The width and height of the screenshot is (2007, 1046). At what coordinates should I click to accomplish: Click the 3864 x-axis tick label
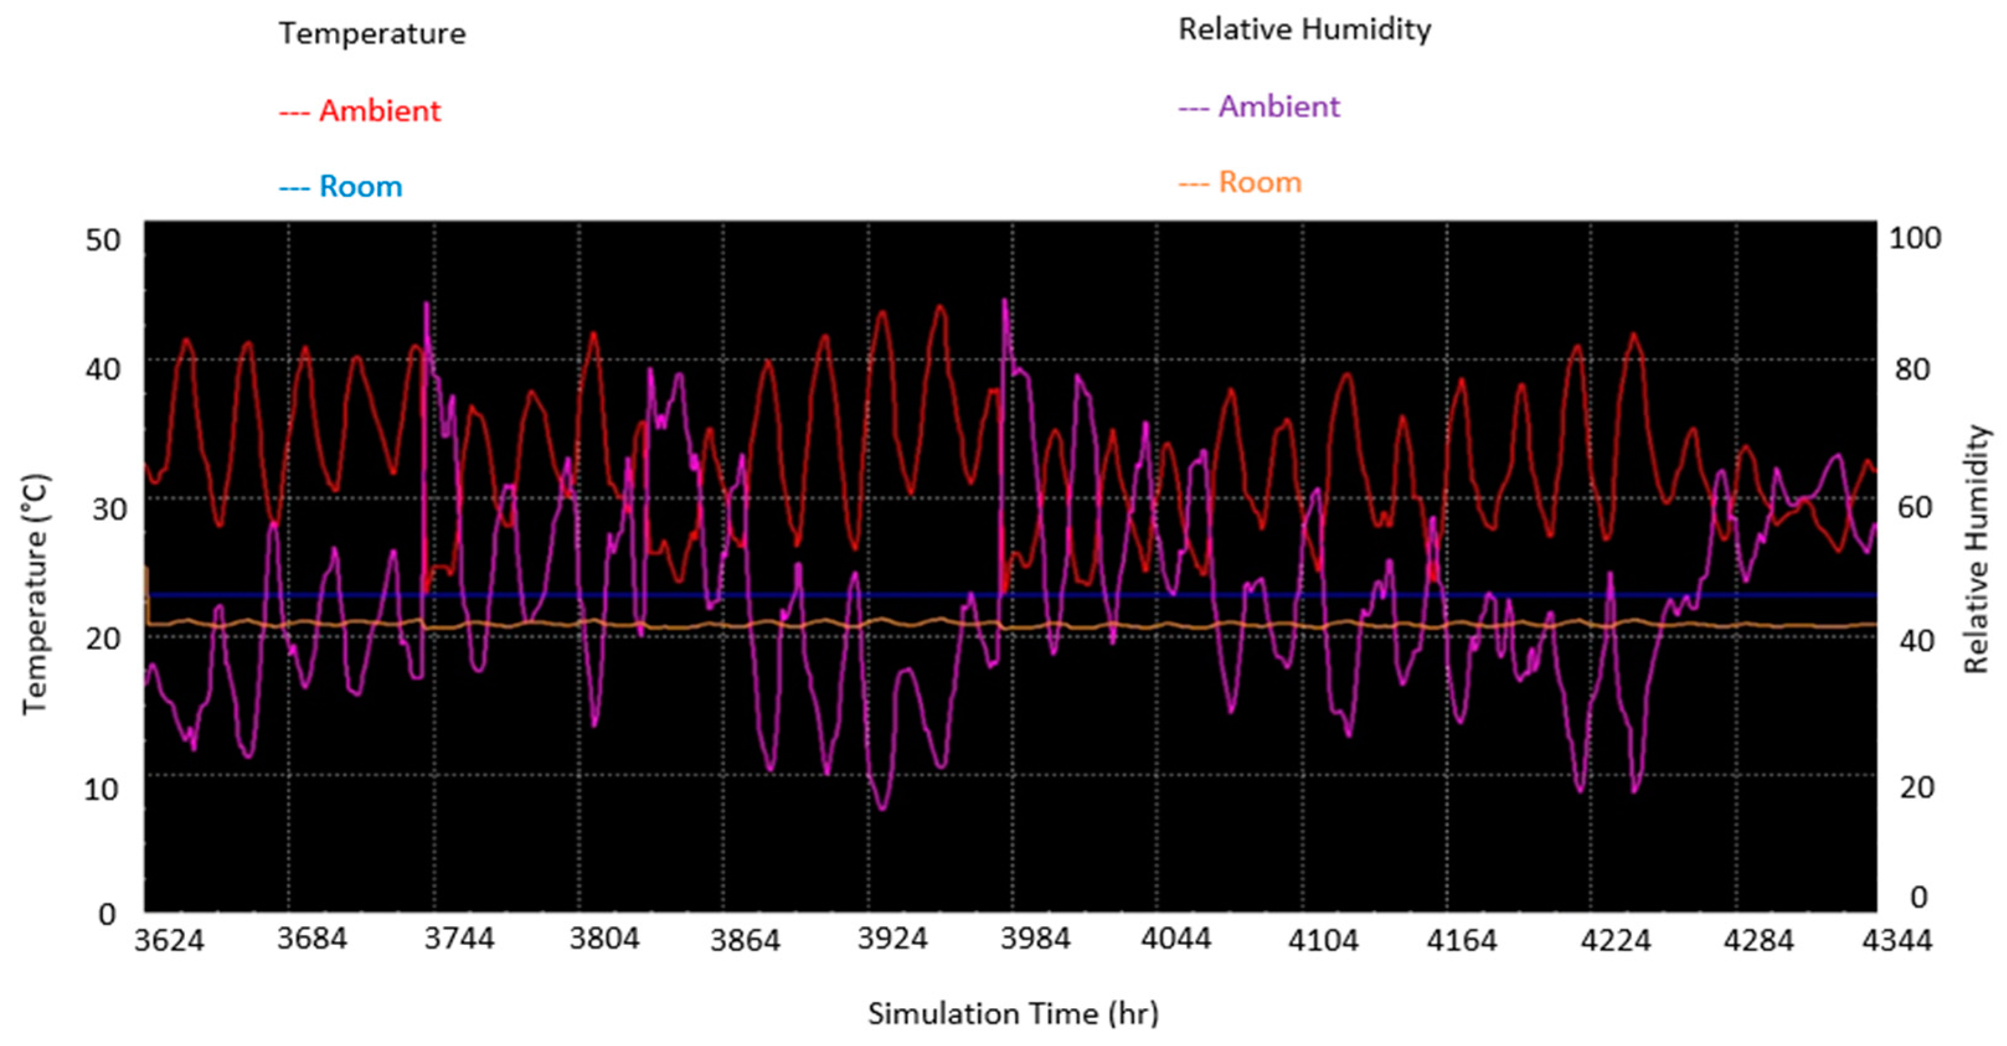coord(745,941)
